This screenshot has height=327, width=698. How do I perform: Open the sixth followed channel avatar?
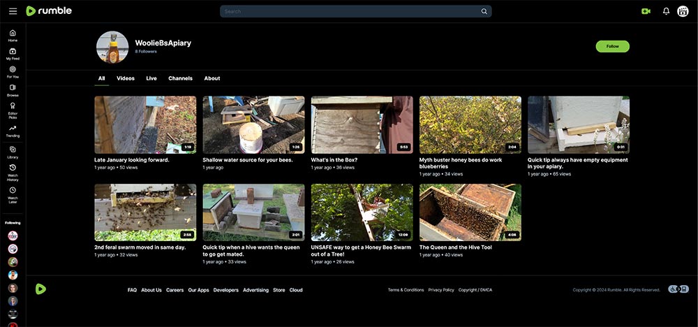click(13, 300)
